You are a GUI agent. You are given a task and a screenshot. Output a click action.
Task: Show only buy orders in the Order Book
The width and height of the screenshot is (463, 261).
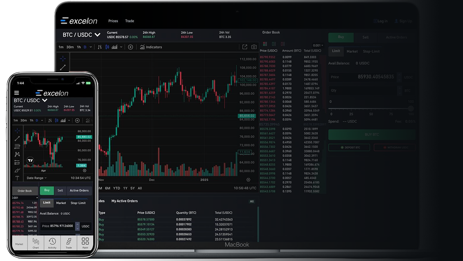[274, 44]
